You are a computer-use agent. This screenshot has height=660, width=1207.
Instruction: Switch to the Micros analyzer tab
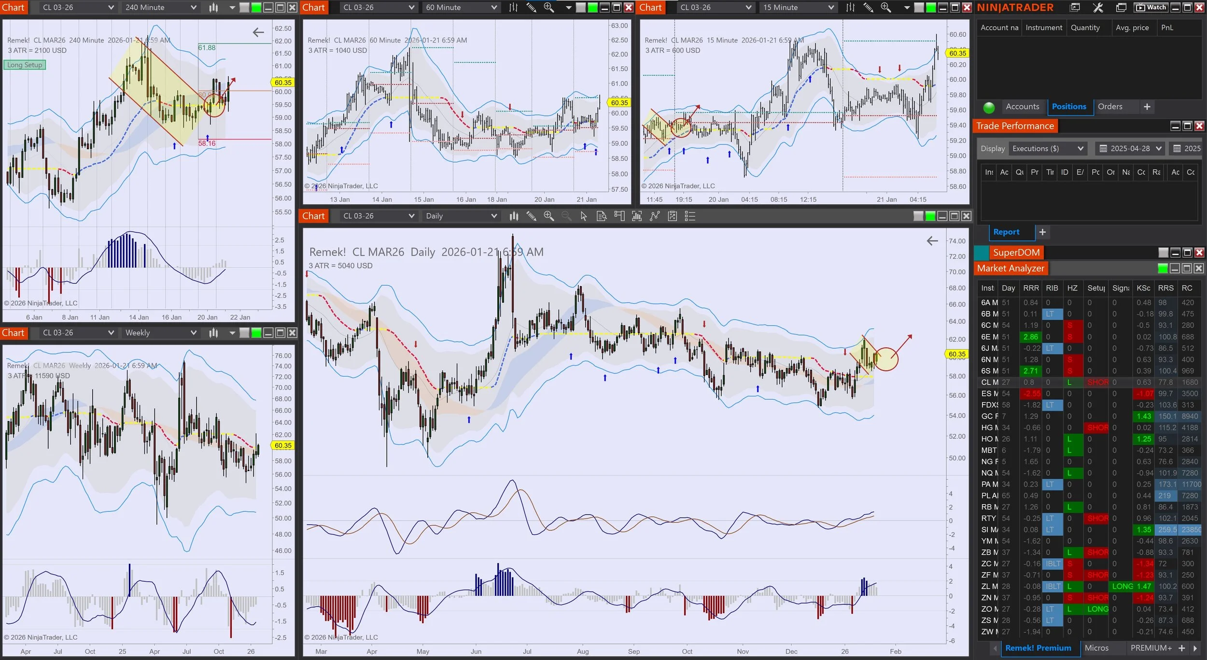(1096, 648)
